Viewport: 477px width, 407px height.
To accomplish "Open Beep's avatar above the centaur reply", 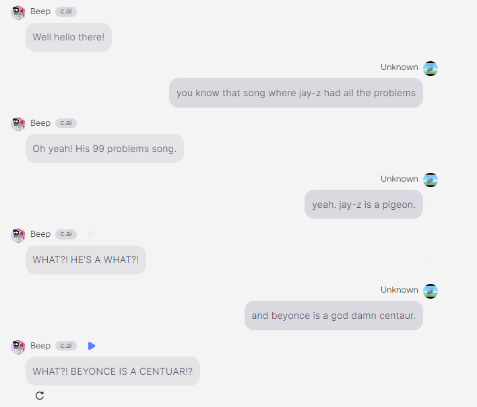I will click(x=18, y=347).
